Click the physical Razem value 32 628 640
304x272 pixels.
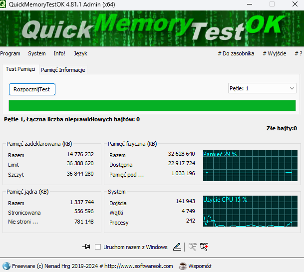point(182,154)
